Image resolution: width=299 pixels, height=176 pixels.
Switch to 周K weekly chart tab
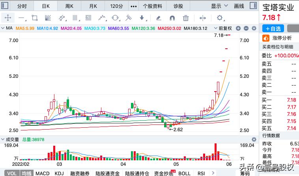click(x=69, y=6)
